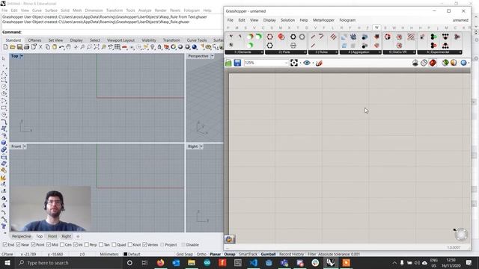This screenshot has height=269, width=479.
Task: Zoom extents icon in Grasshopper canvas toolbar
Action: tap(294, 63)
